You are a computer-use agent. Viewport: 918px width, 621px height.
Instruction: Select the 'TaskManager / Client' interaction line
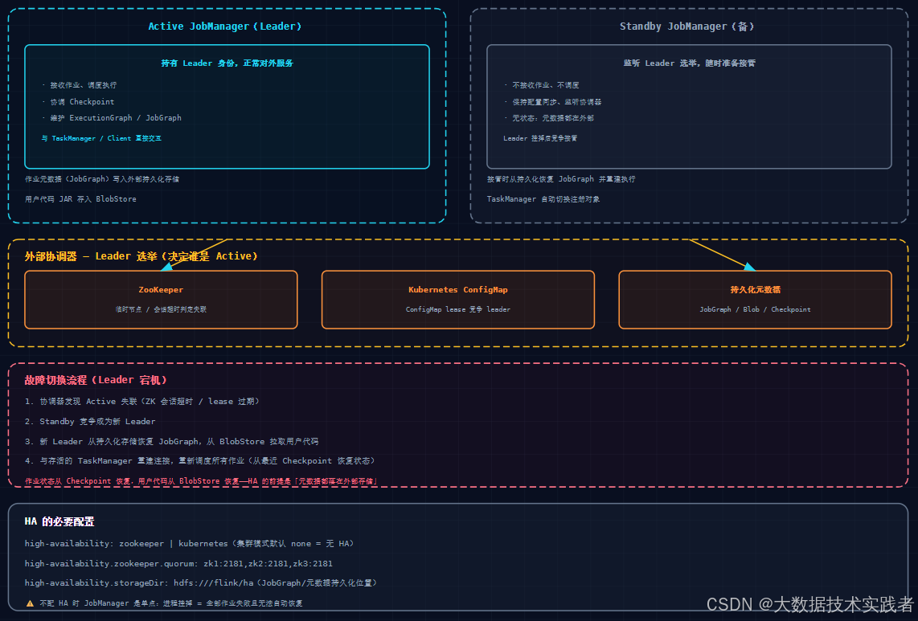click(101, 139)
